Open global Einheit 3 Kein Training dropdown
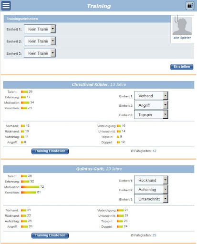 point(40,53)
